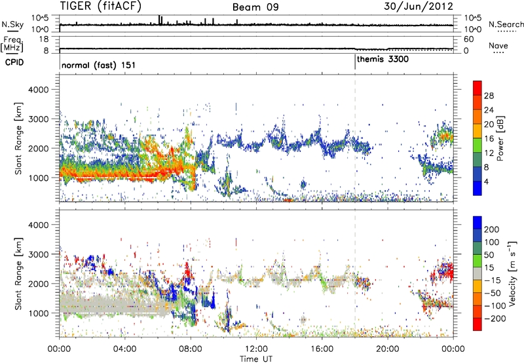Viewport: 524px width, 363px height.
Task: Click the '200' tick on Velocity colorbar
Action: pyautogui.click(x=492, y=229)
